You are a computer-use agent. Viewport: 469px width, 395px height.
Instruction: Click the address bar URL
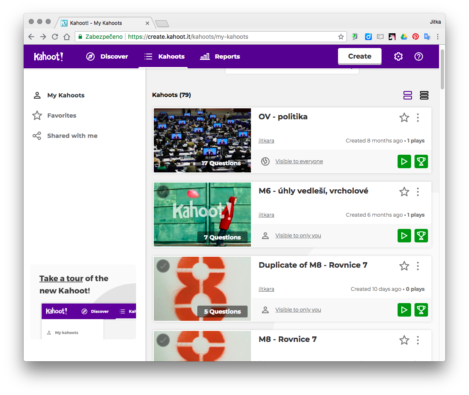coord(188,37)
